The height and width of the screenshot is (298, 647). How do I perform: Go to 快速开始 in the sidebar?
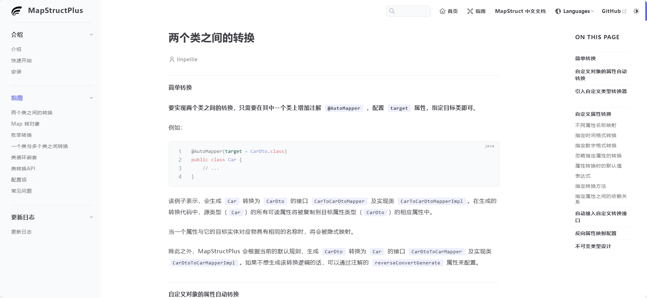[x=21, y=61]
